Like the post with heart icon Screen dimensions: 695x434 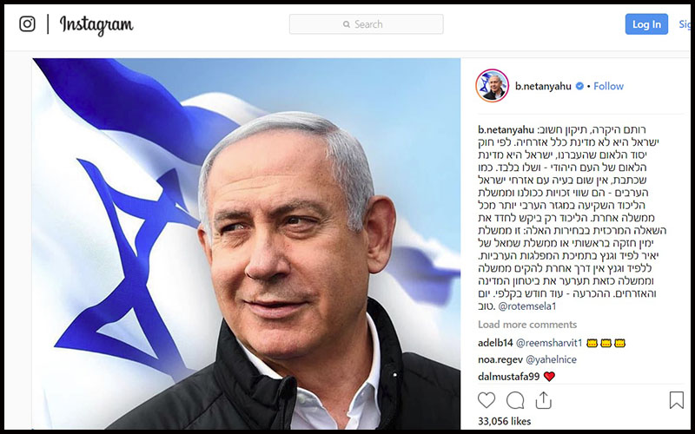(x=486, y=400)
